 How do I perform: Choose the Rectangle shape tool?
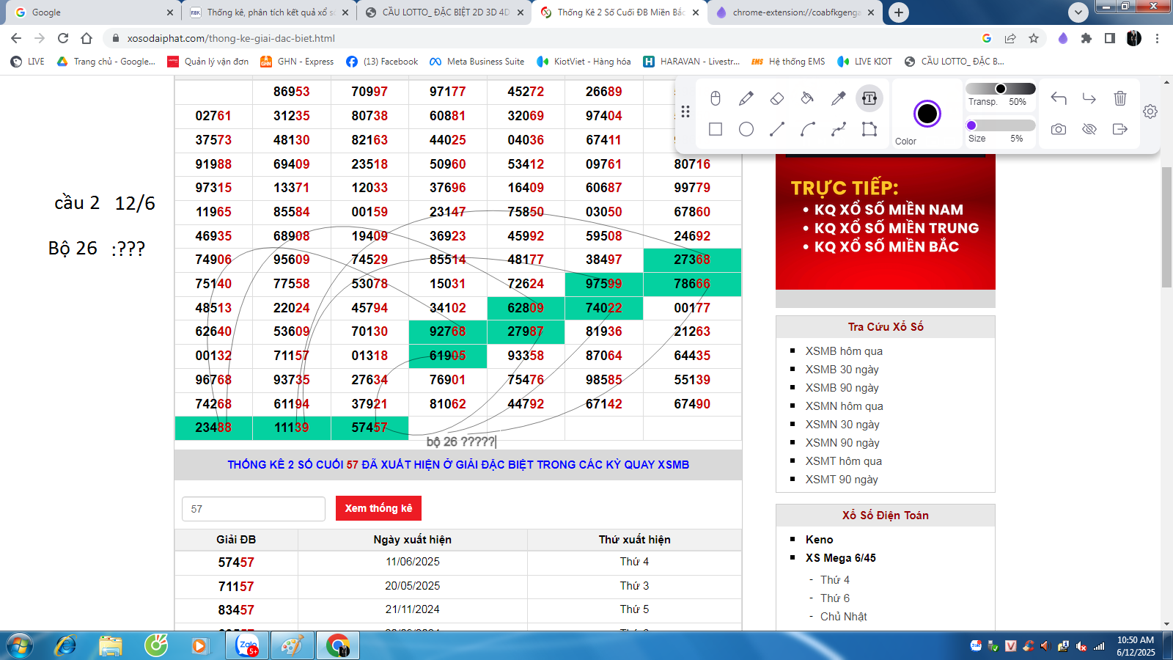716,129
